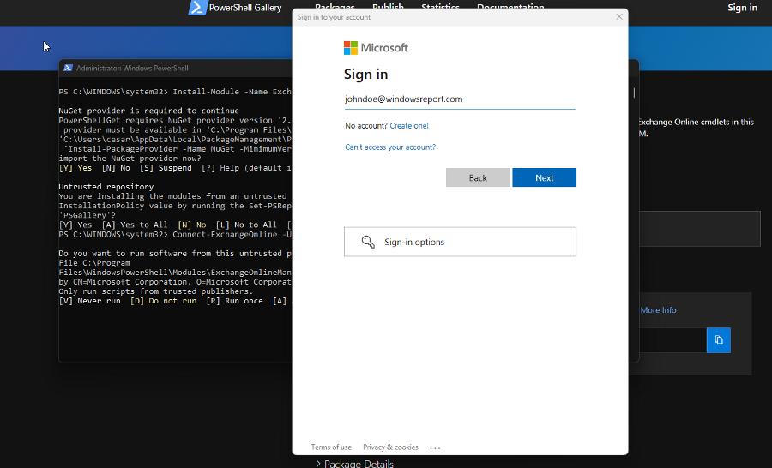Click the PowerShell icon in the terminal title bar

click(x=69, y=68)
